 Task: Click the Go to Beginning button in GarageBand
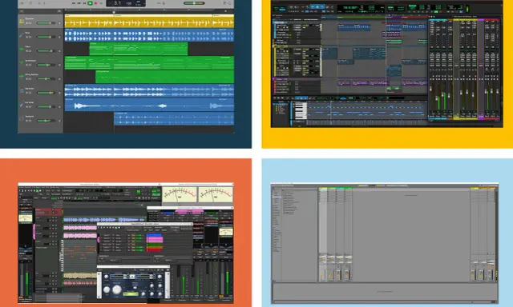tap(84, 3)
